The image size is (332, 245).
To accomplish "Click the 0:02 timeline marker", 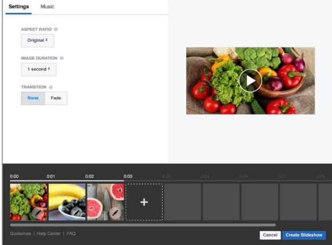I will click(90, 176).
